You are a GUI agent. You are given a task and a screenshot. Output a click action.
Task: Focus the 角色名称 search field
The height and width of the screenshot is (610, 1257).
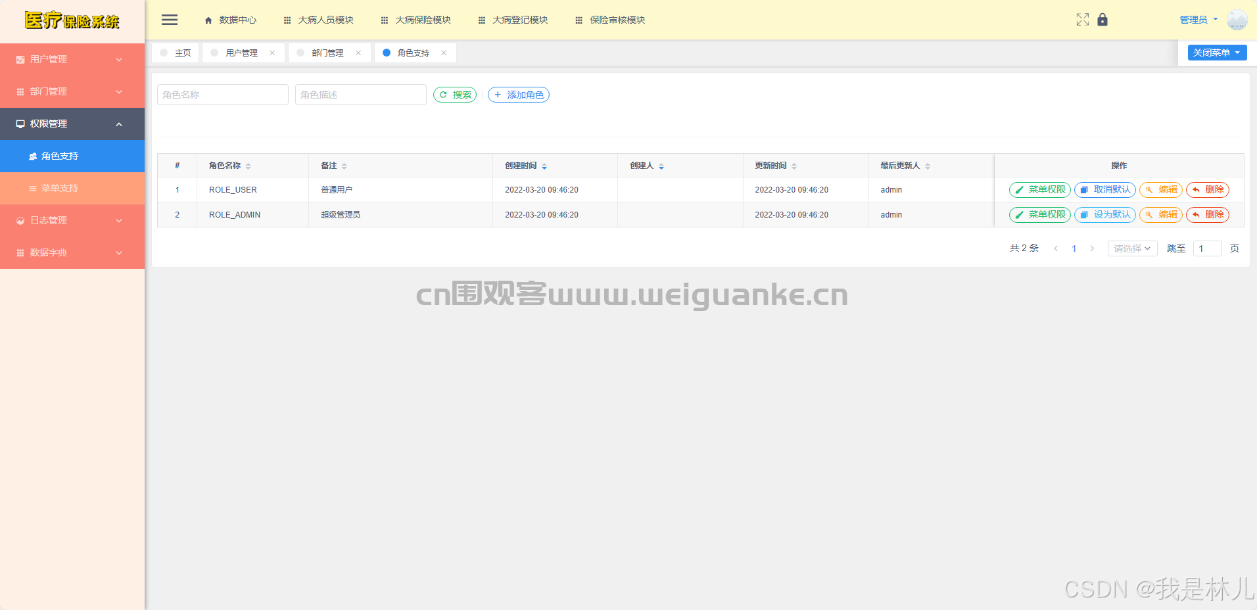tap(223, 95)
